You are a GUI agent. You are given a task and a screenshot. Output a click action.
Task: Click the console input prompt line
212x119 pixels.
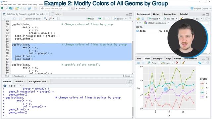[68, 115]
